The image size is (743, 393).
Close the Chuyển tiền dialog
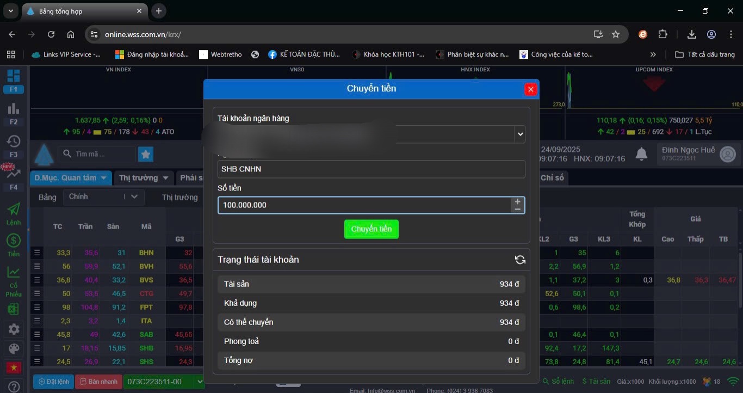(530, 89)
